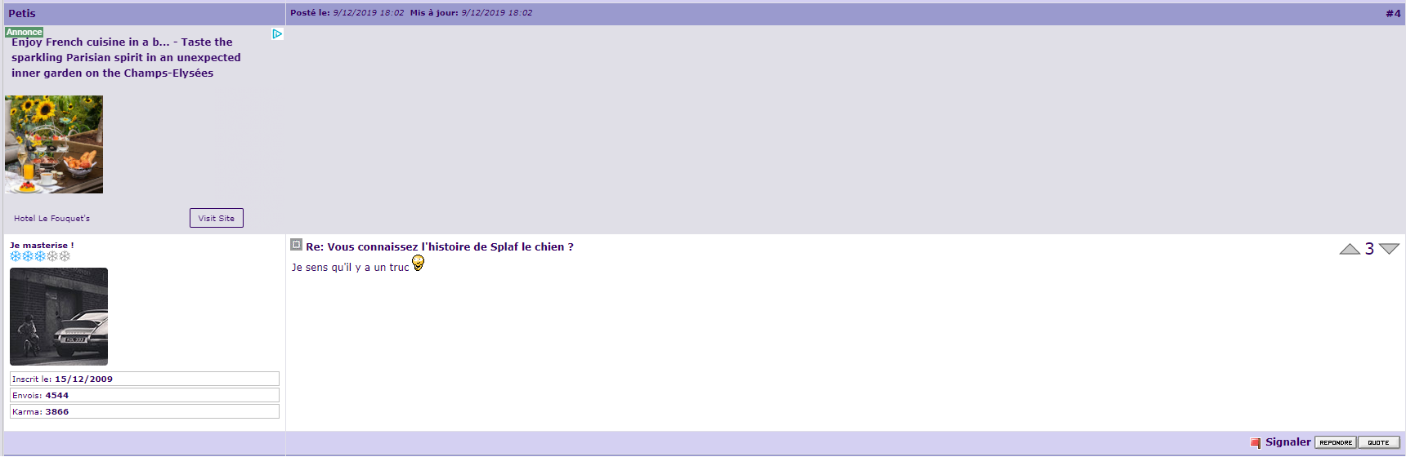Click the smiley emoticon in the message
This screenshot has width=1406, height=457.
(418, 263)
